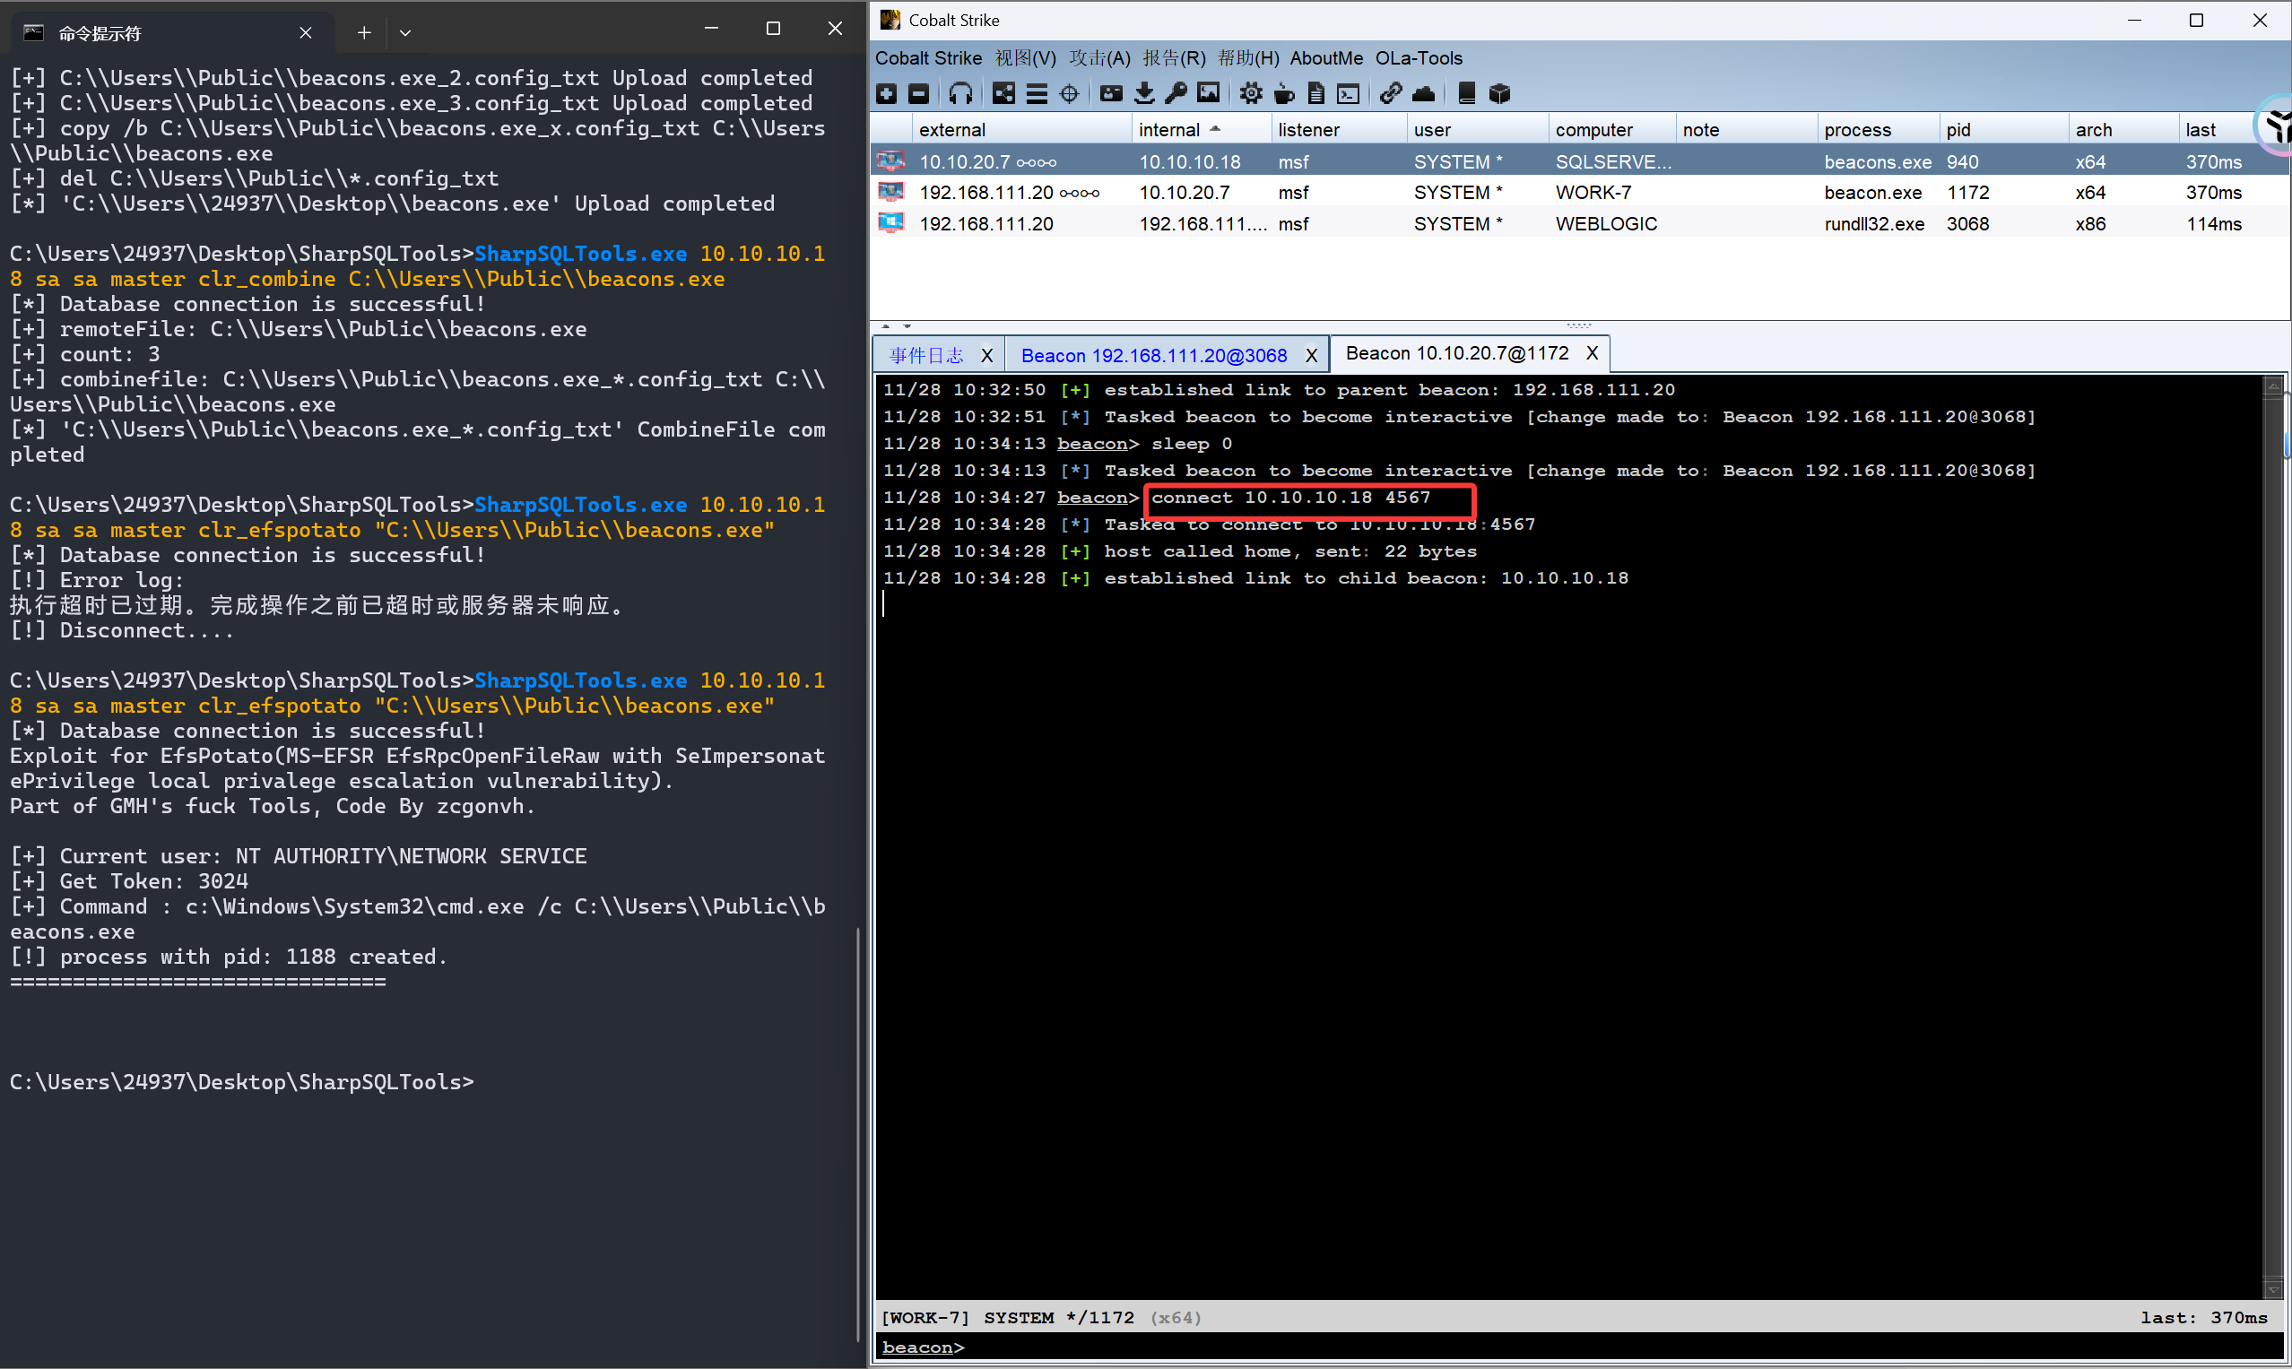Screen dimensions: 2292x1369
Task: Close the Beacon 10.10.20.7@1172 tab
Action: coord(1592,353)
